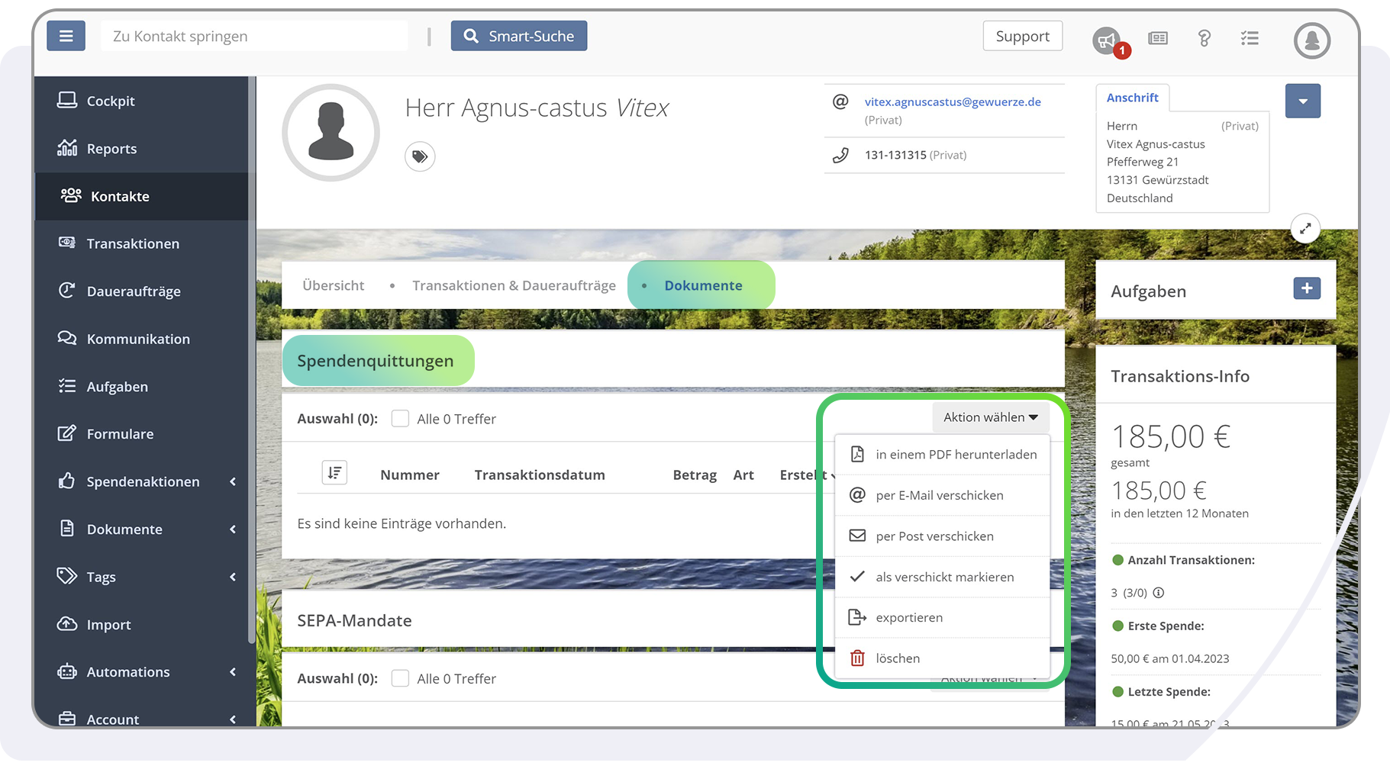Expand Spendenaktionen submenu chevron
Screen dimensions: 1390x782
[x=233, y=481]
